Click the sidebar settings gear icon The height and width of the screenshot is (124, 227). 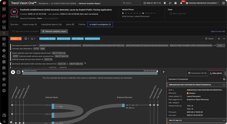(x=4, y=91)
